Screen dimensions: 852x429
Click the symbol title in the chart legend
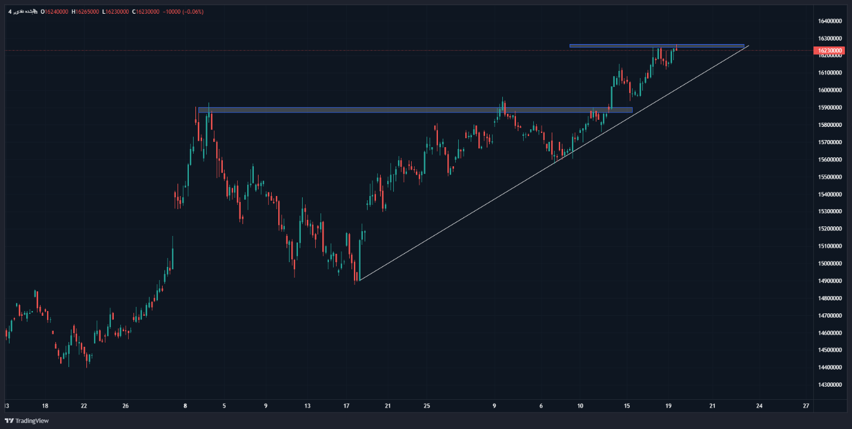click(x=23, y=11)
